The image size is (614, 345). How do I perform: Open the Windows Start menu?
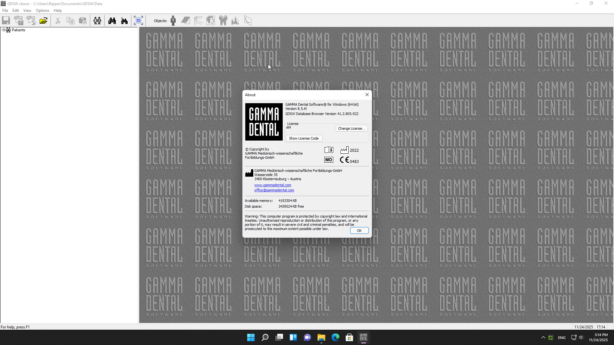pos(251,337)
